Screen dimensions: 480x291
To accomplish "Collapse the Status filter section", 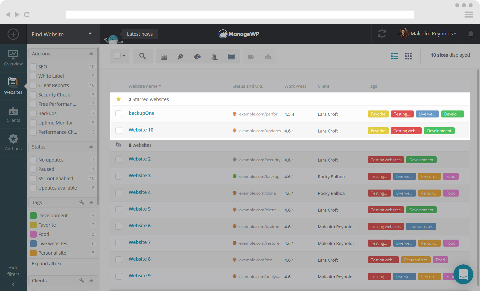I will pos(91,147).
